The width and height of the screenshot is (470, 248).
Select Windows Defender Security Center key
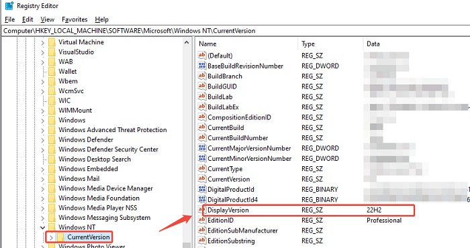(x=108, y=149)
